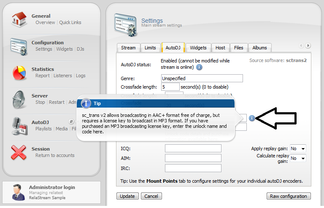This screenshot has height=208, width=324.
Task: Click the Administrator login avatar icon
Action: click(x=18, y=192)
